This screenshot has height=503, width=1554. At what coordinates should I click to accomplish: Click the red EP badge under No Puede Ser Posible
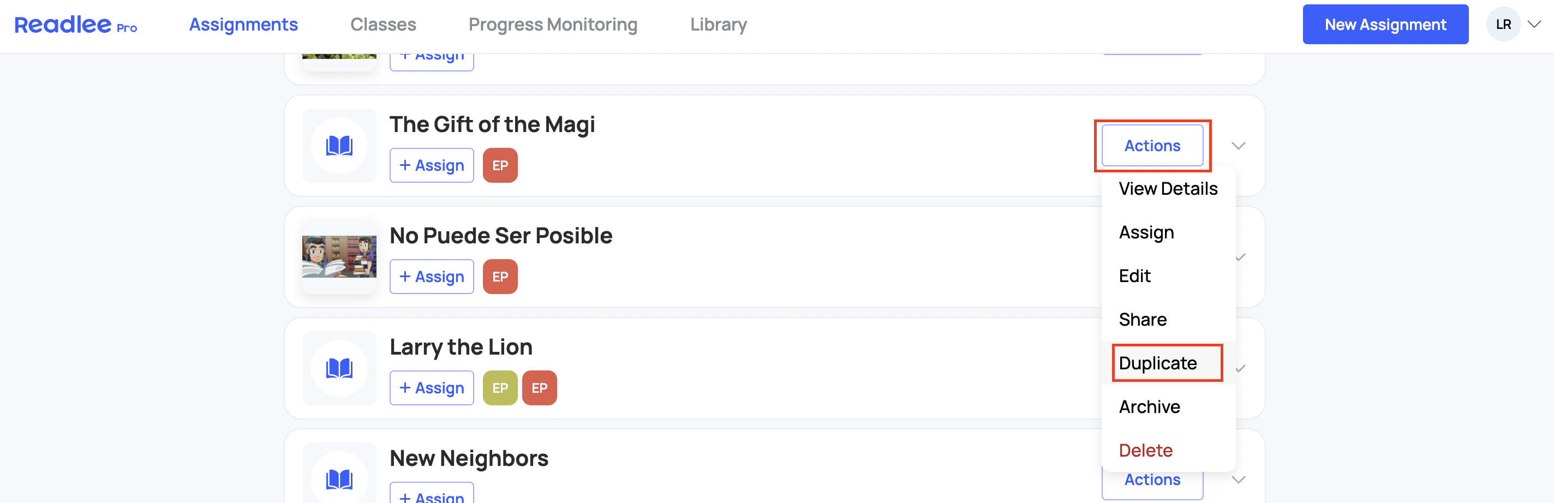[500, 277]
